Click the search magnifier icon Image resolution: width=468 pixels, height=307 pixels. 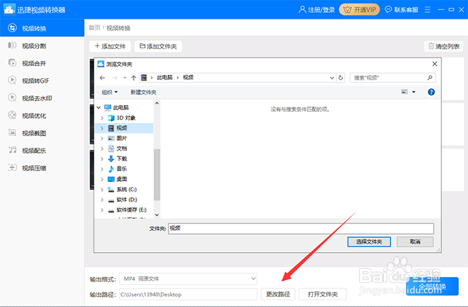pos(429,78)
